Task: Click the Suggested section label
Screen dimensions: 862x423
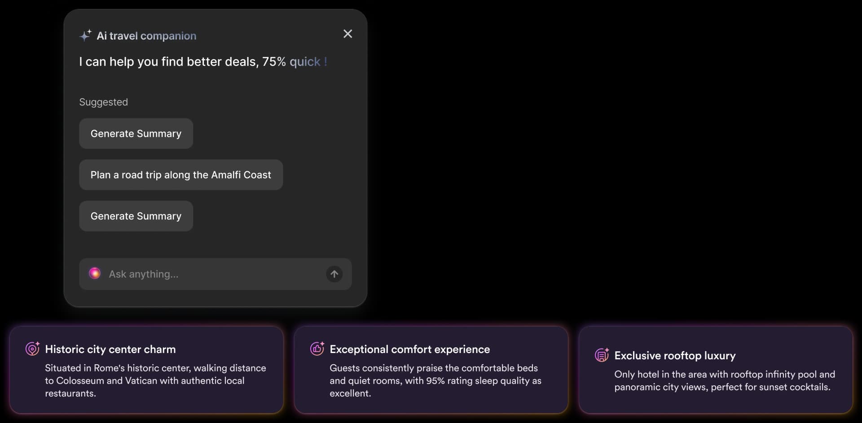Action: click(x=103, y=102)
